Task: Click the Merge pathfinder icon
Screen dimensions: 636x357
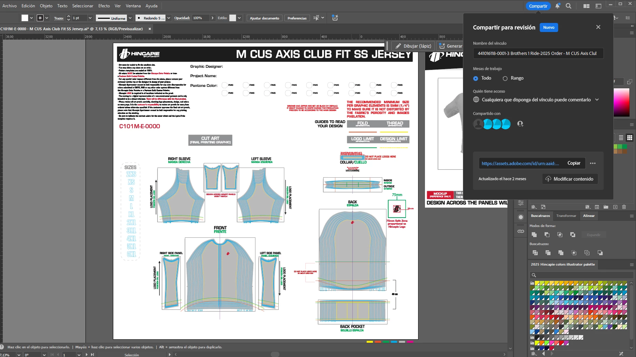Action: [561, 253]
